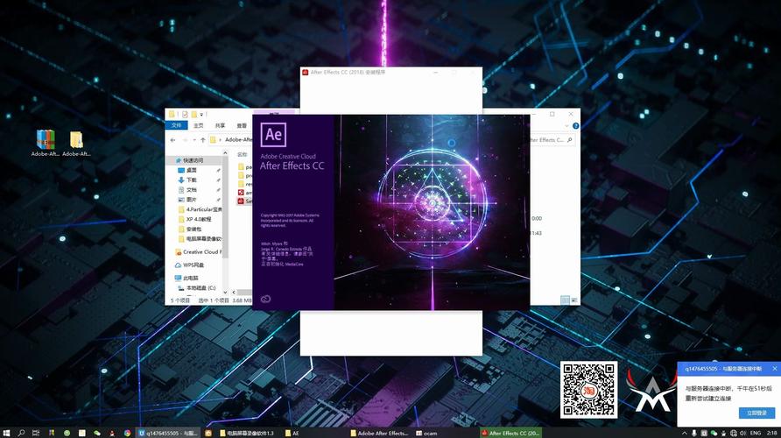Switch to Adobe After Effects taskbar folder

coord(379,433)
